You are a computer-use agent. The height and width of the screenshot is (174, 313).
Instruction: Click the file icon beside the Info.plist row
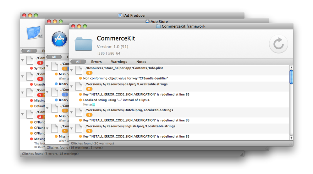pos(79,70)
